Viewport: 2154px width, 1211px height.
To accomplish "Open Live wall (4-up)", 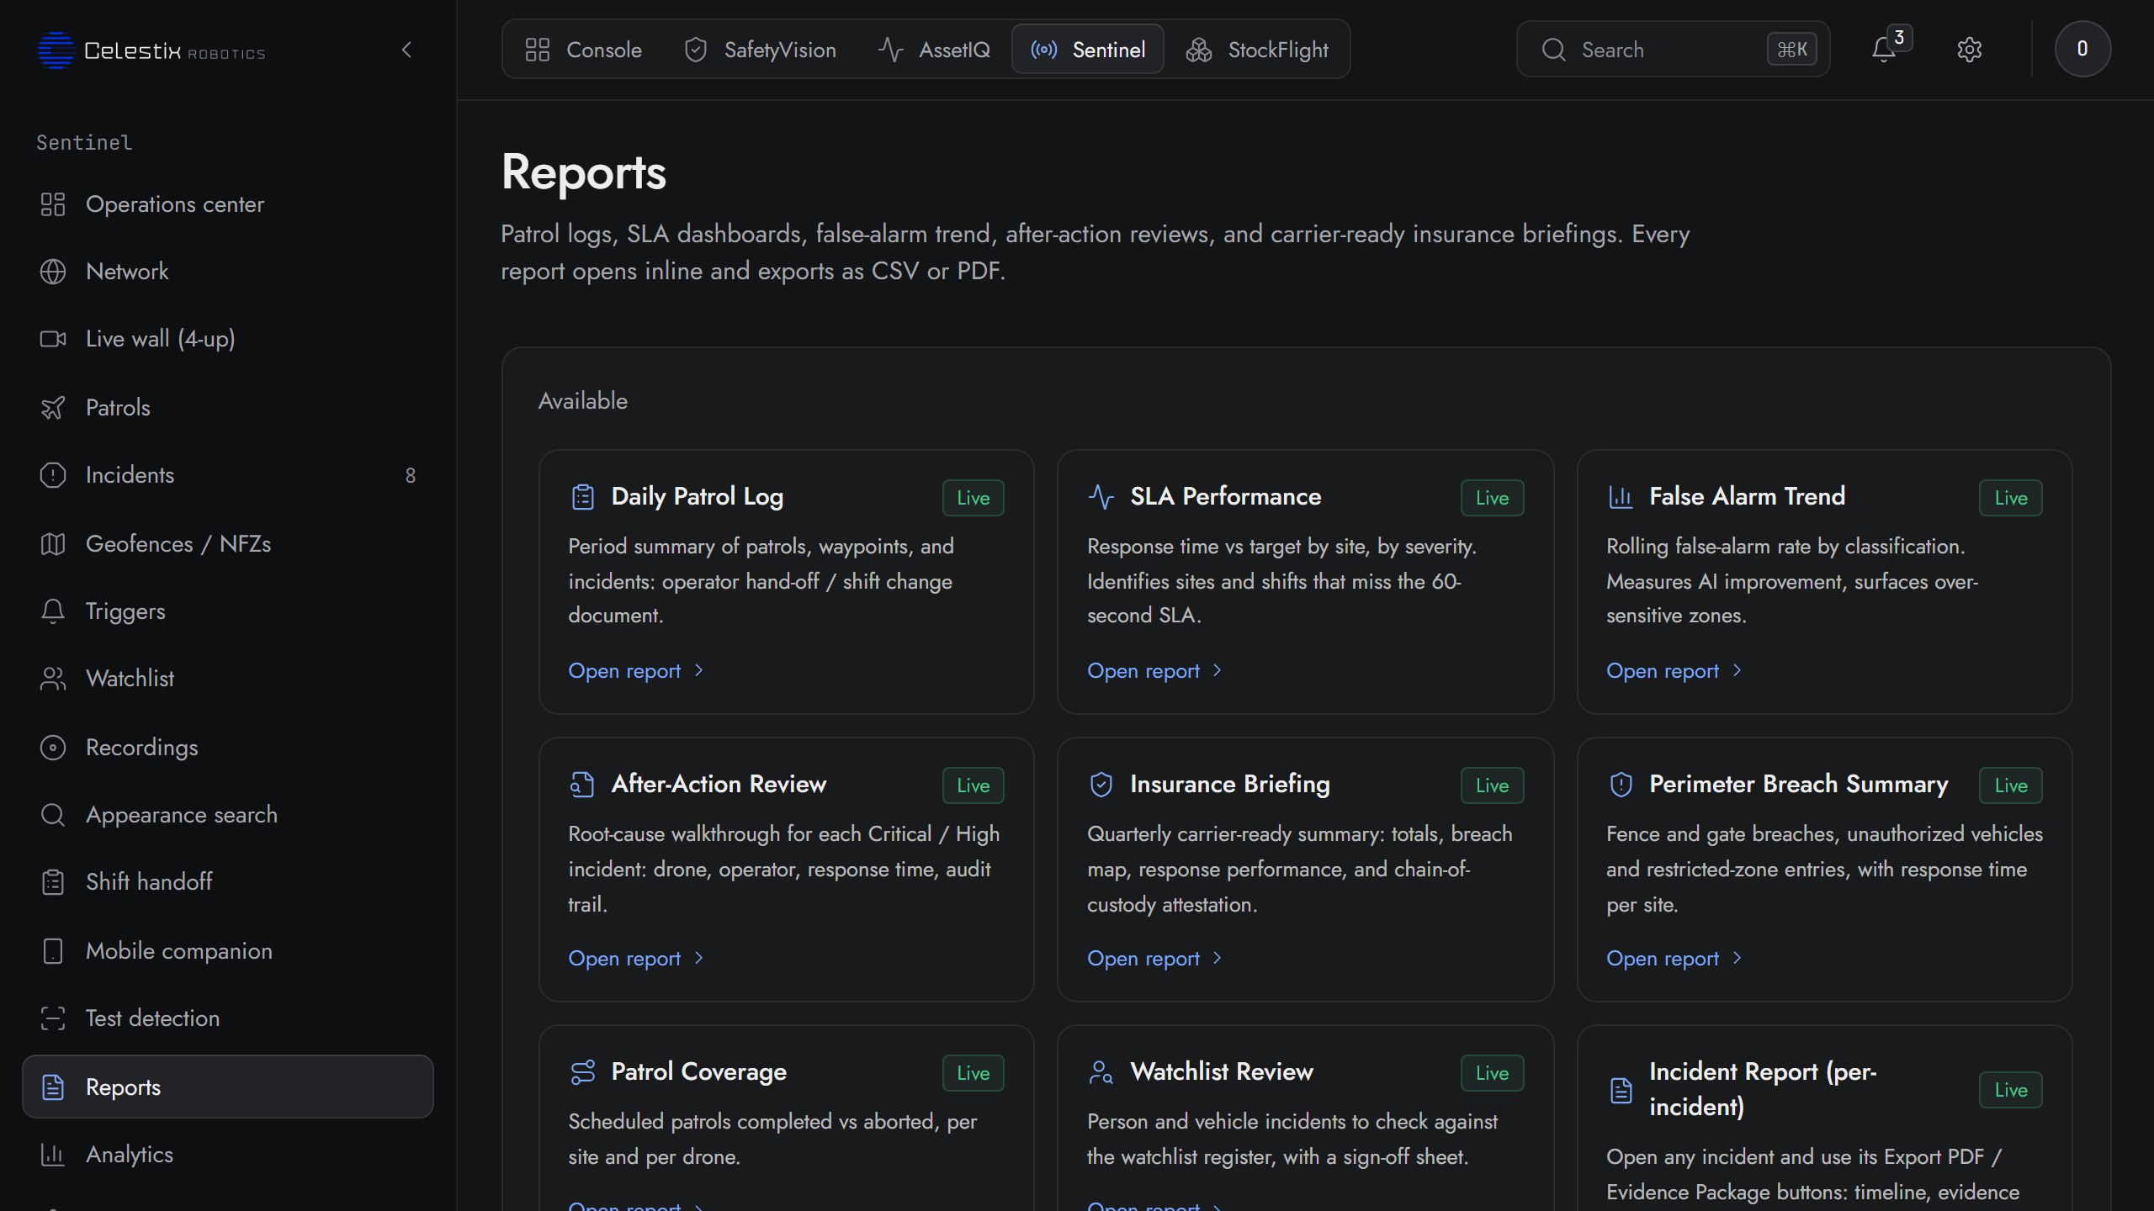I will click(x=227, y=339).
